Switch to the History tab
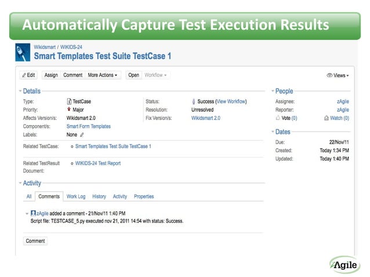 [99, 196]
